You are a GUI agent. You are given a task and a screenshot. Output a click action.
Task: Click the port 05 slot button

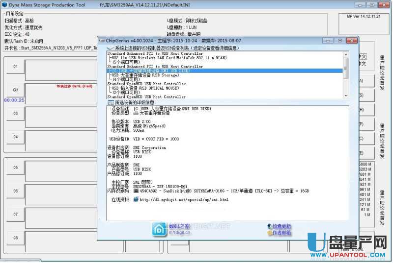(x=15, y=167)
